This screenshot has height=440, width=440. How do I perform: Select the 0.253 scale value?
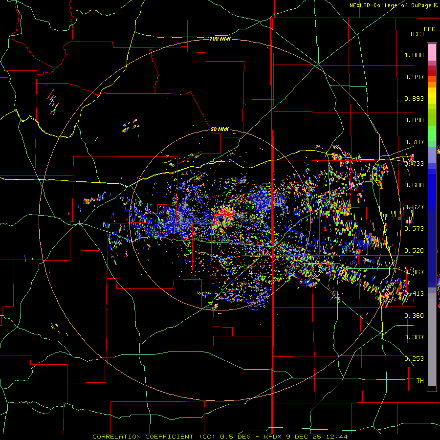point(414,359)
